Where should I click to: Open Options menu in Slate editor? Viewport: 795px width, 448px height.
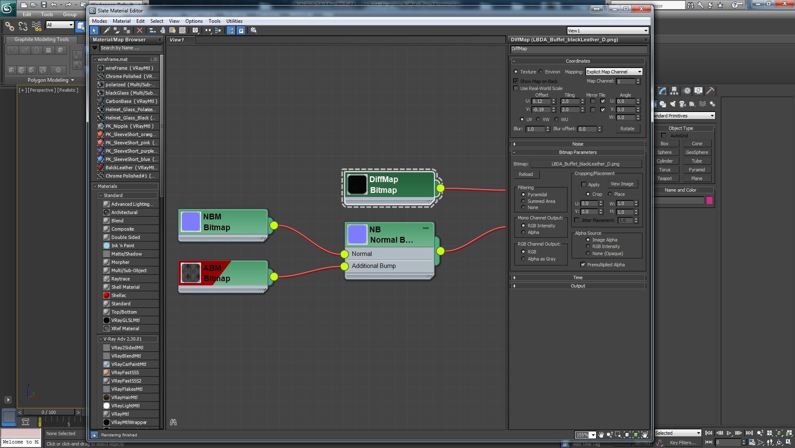(x=194, y=21)
